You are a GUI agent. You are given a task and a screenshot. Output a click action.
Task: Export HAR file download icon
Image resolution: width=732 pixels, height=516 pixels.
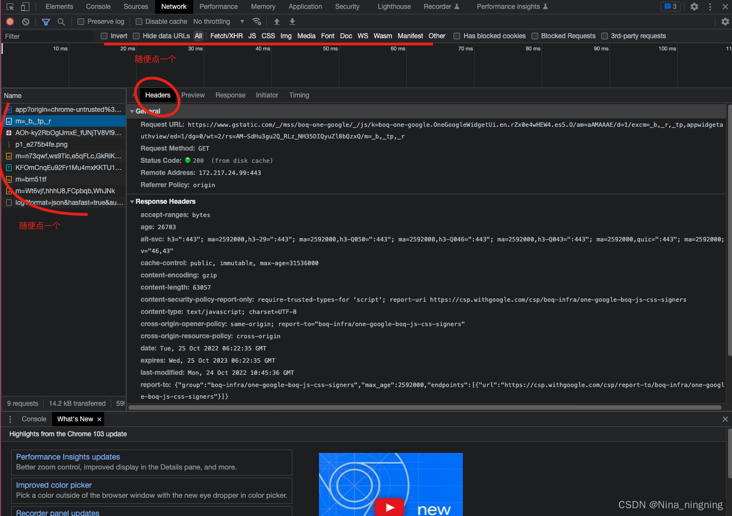pyautogui.click(x=292, y=22)
